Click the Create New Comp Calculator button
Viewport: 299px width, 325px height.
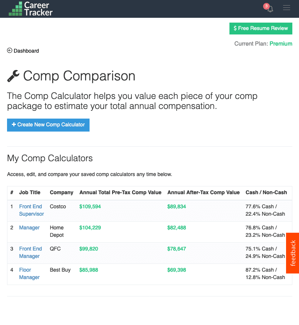point(48,125)
